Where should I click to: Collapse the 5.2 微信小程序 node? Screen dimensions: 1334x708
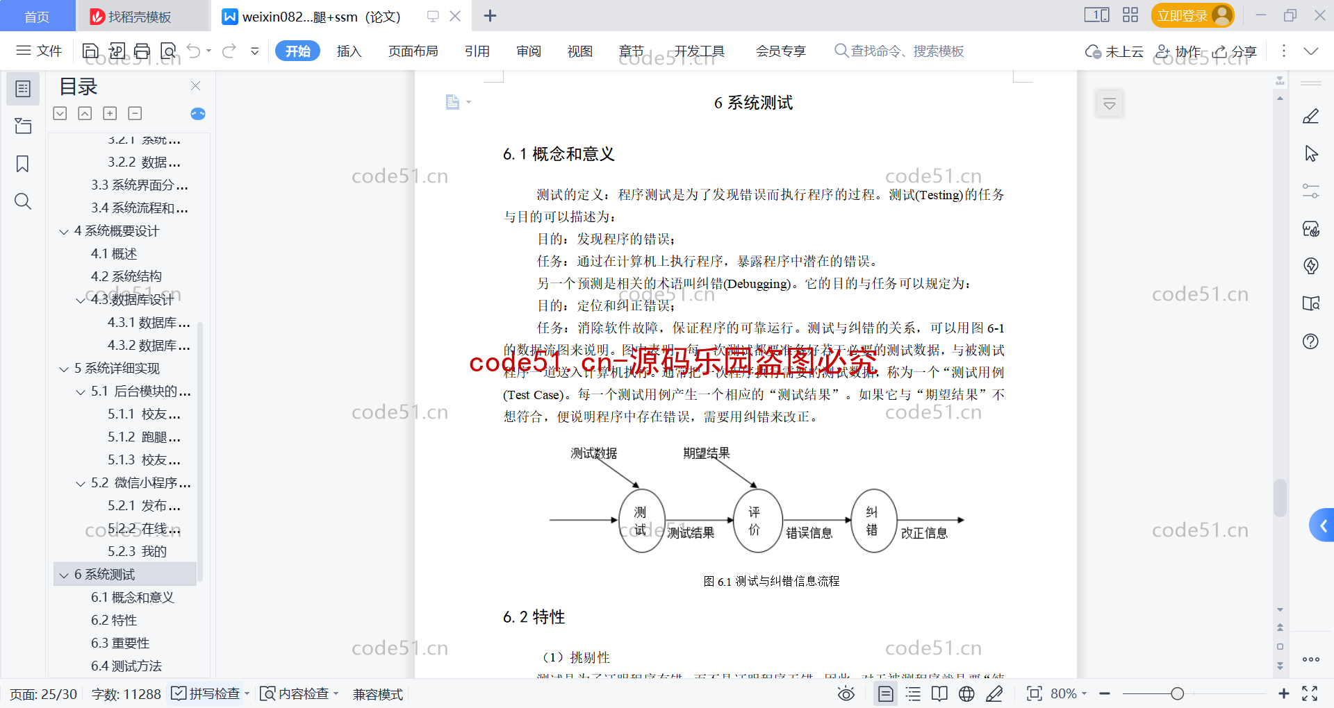click(x=81, y=483)
